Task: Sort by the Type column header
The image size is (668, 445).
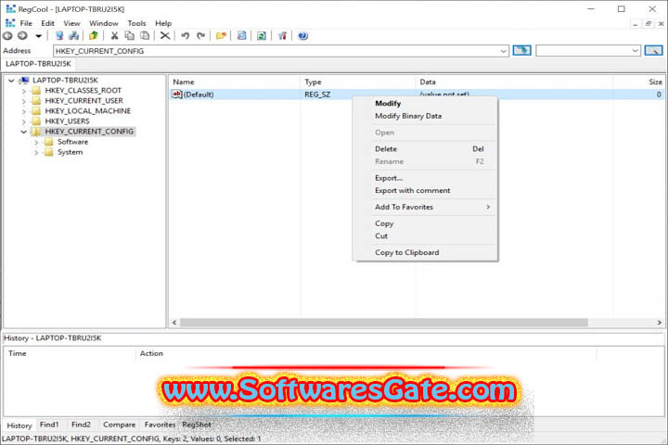Action: tap(358, 82)
